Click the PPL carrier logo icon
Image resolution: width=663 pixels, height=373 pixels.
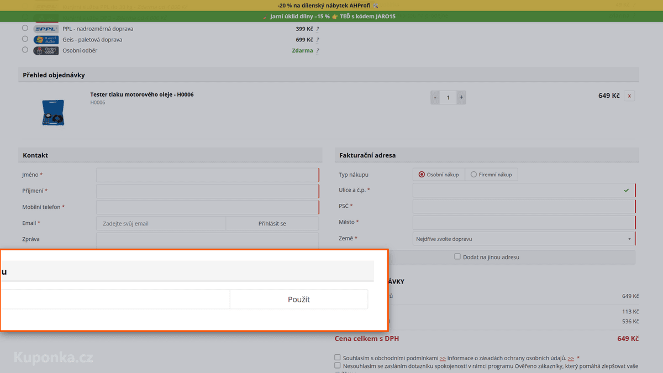pos(46,29)
